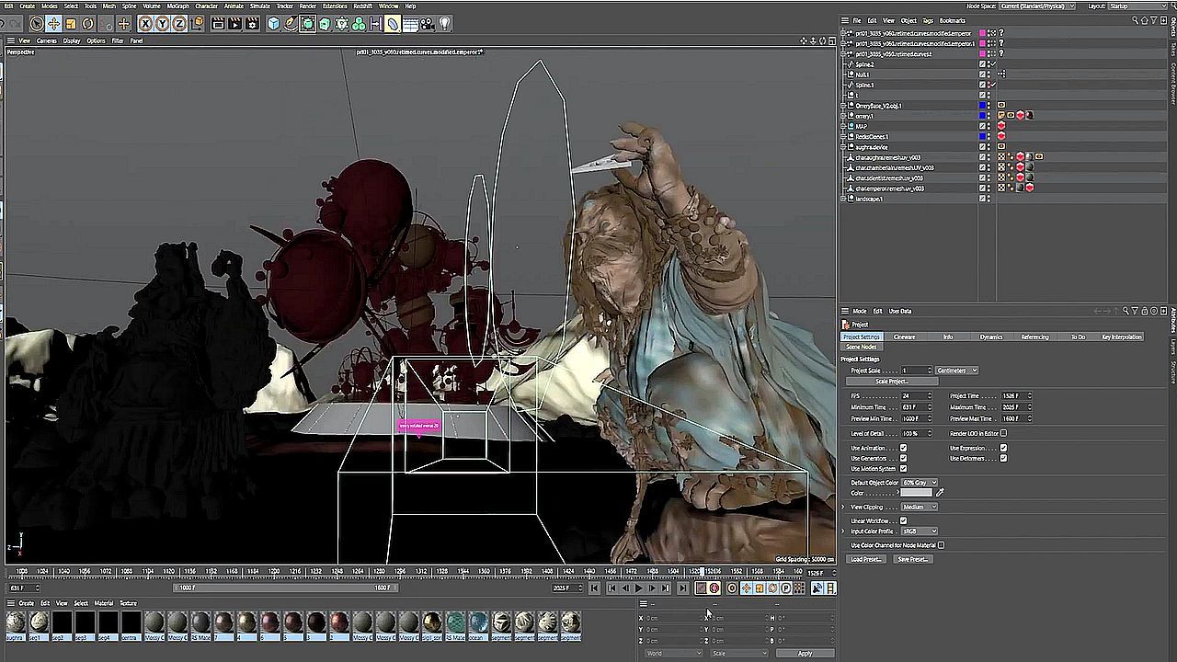Toggle the Linear Workflow checkbox

tap(903, 520)
